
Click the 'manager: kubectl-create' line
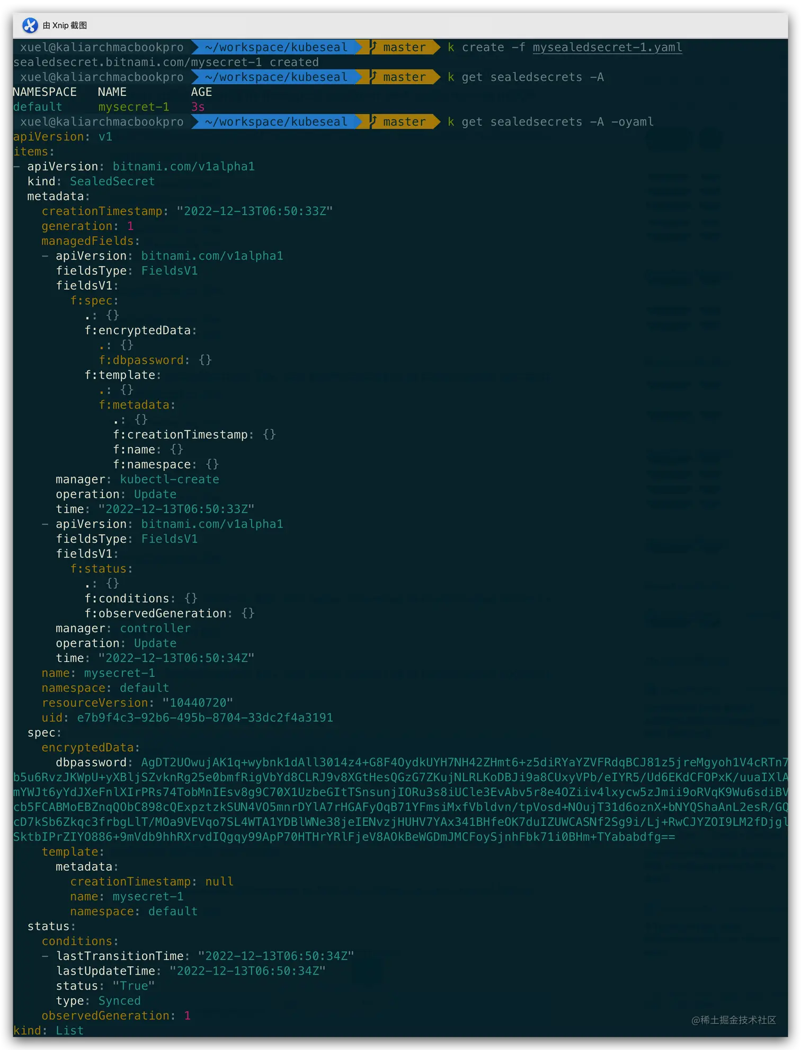click(x=137, y=479)
